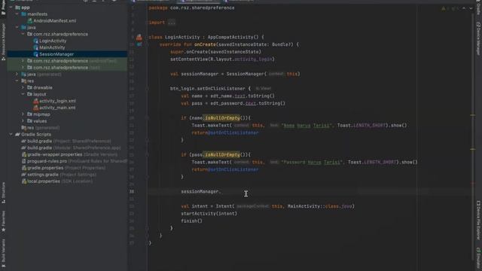Screen dimensions: 482x271
Task: Click the 'startActivity(intent)' code line
Action: click(x=209, y=214)
